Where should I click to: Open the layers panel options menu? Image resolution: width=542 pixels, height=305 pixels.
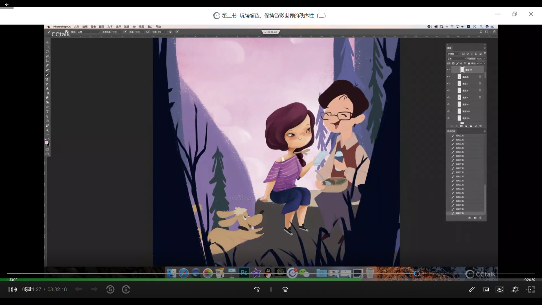[x=484, y=48]
